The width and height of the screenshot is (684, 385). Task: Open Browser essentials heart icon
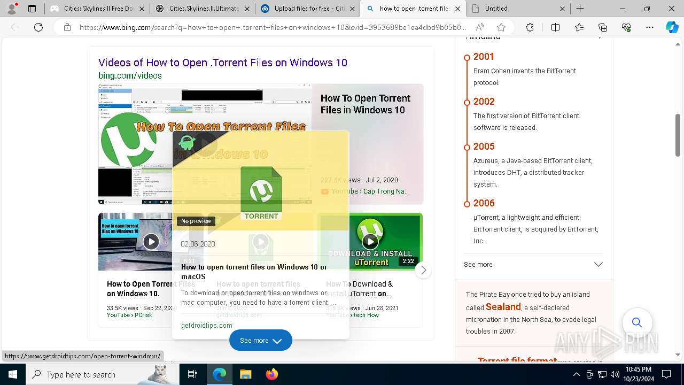click(x=626, y=27)
